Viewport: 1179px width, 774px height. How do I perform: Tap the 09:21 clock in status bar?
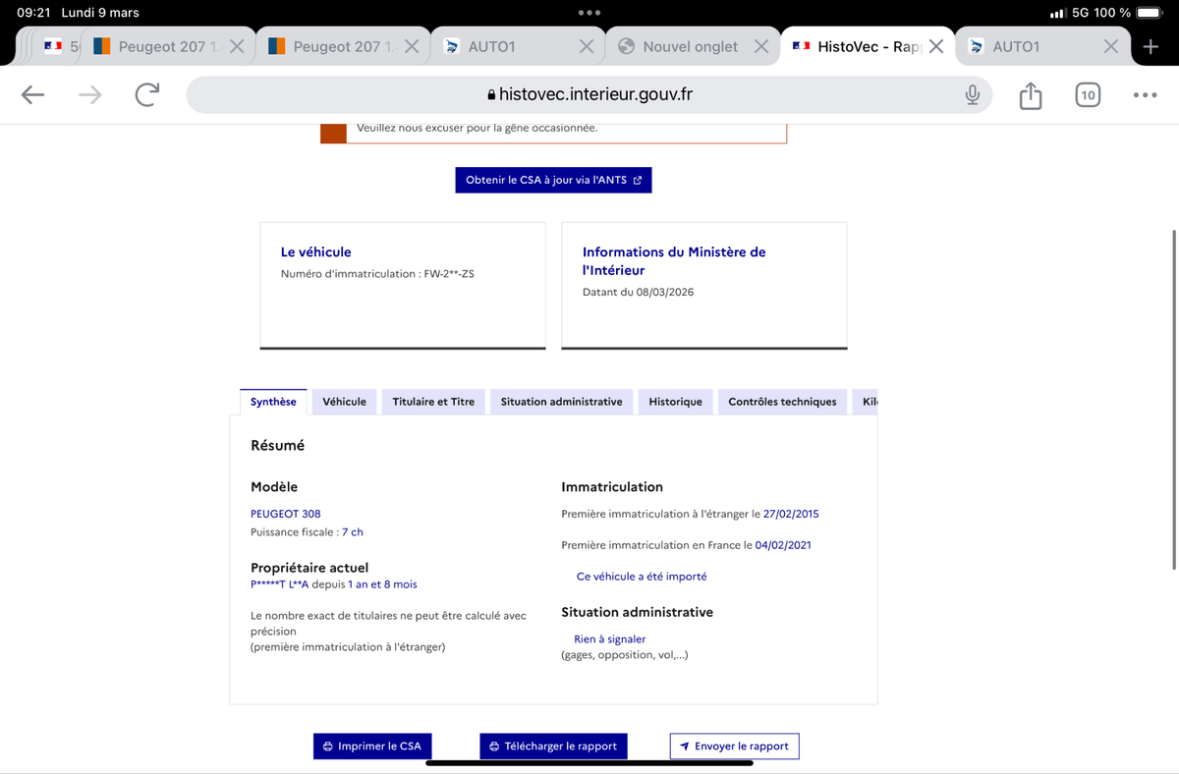(x=33, y=13)
